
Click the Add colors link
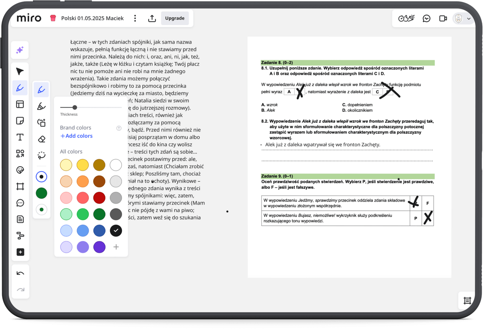click(76, 136)
